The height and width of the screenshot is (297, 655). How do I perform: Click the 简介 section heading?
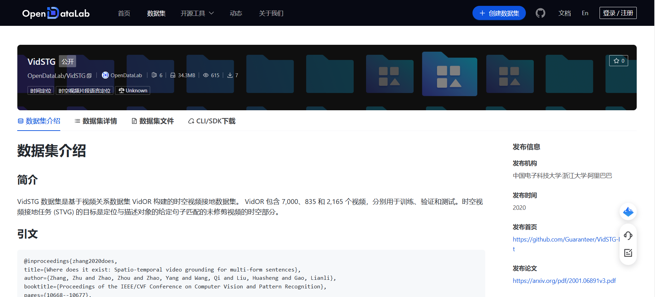(28, 180)
